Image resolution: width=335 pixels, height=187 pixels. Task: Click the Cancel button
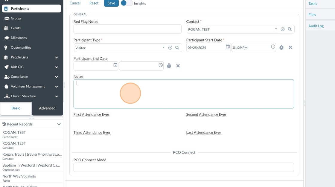[75, 3]
